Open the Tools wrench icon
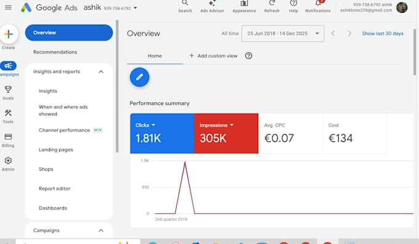This screenshot has height=244, width=419. [8, 113]
